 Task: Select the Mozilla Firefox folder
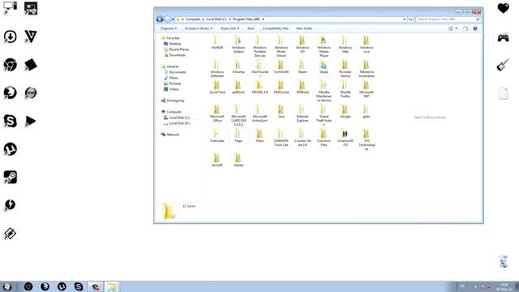345,89
